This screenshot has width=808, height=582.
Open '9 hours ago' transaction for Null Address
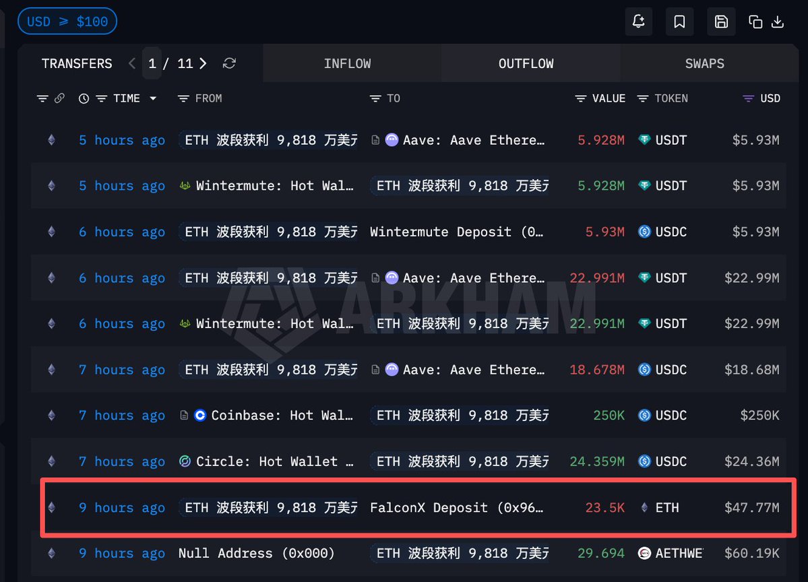pyautogui.click(x=121, y=553)
